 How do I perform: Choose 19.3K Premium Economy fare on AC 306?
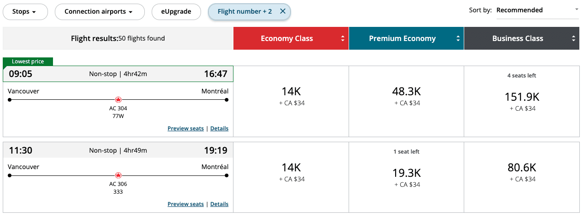click(406, 177)
